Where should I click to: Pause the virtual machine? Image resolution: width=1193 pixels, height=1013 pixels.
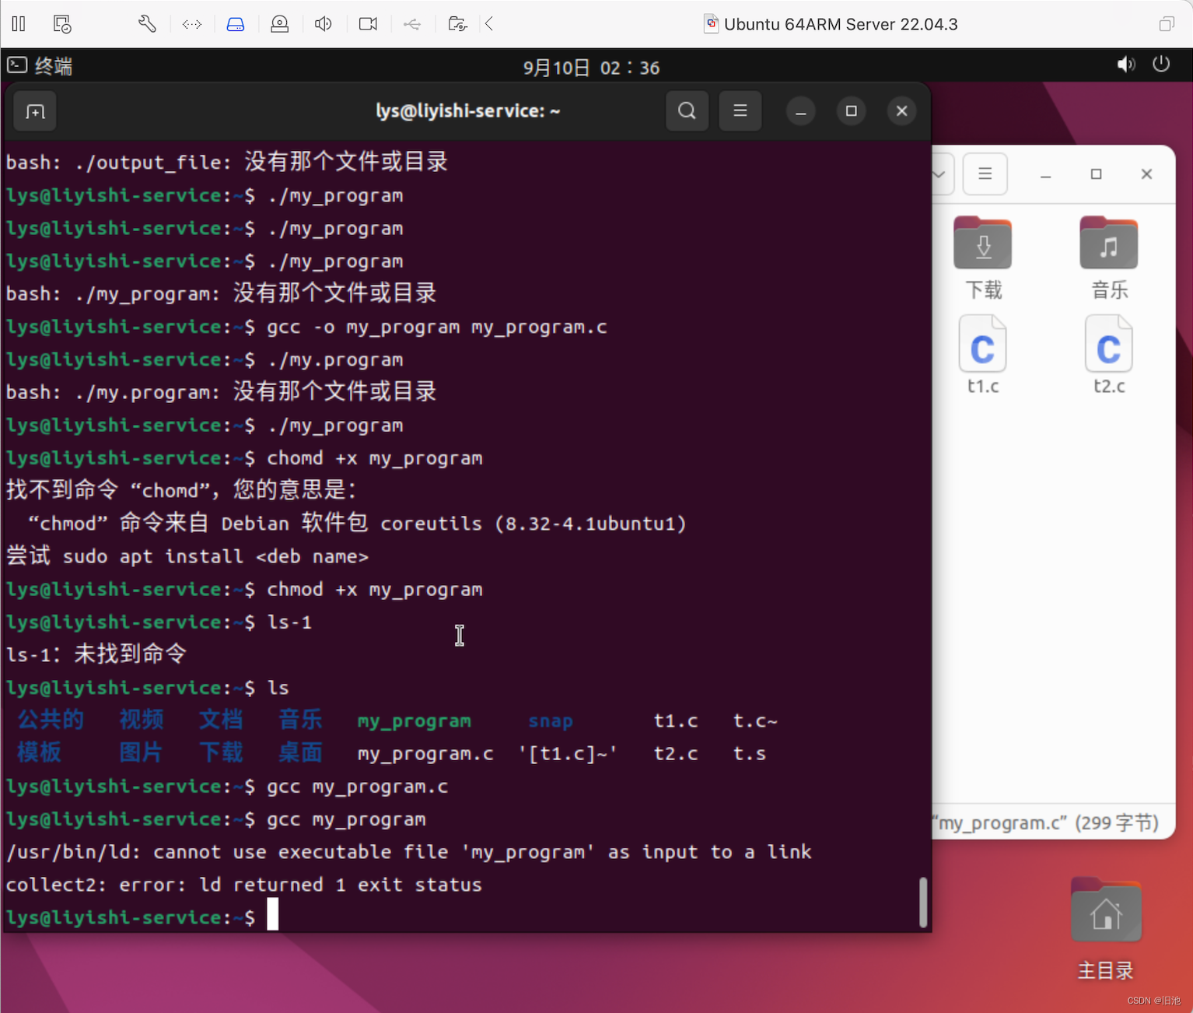click(x=19, y=24)
